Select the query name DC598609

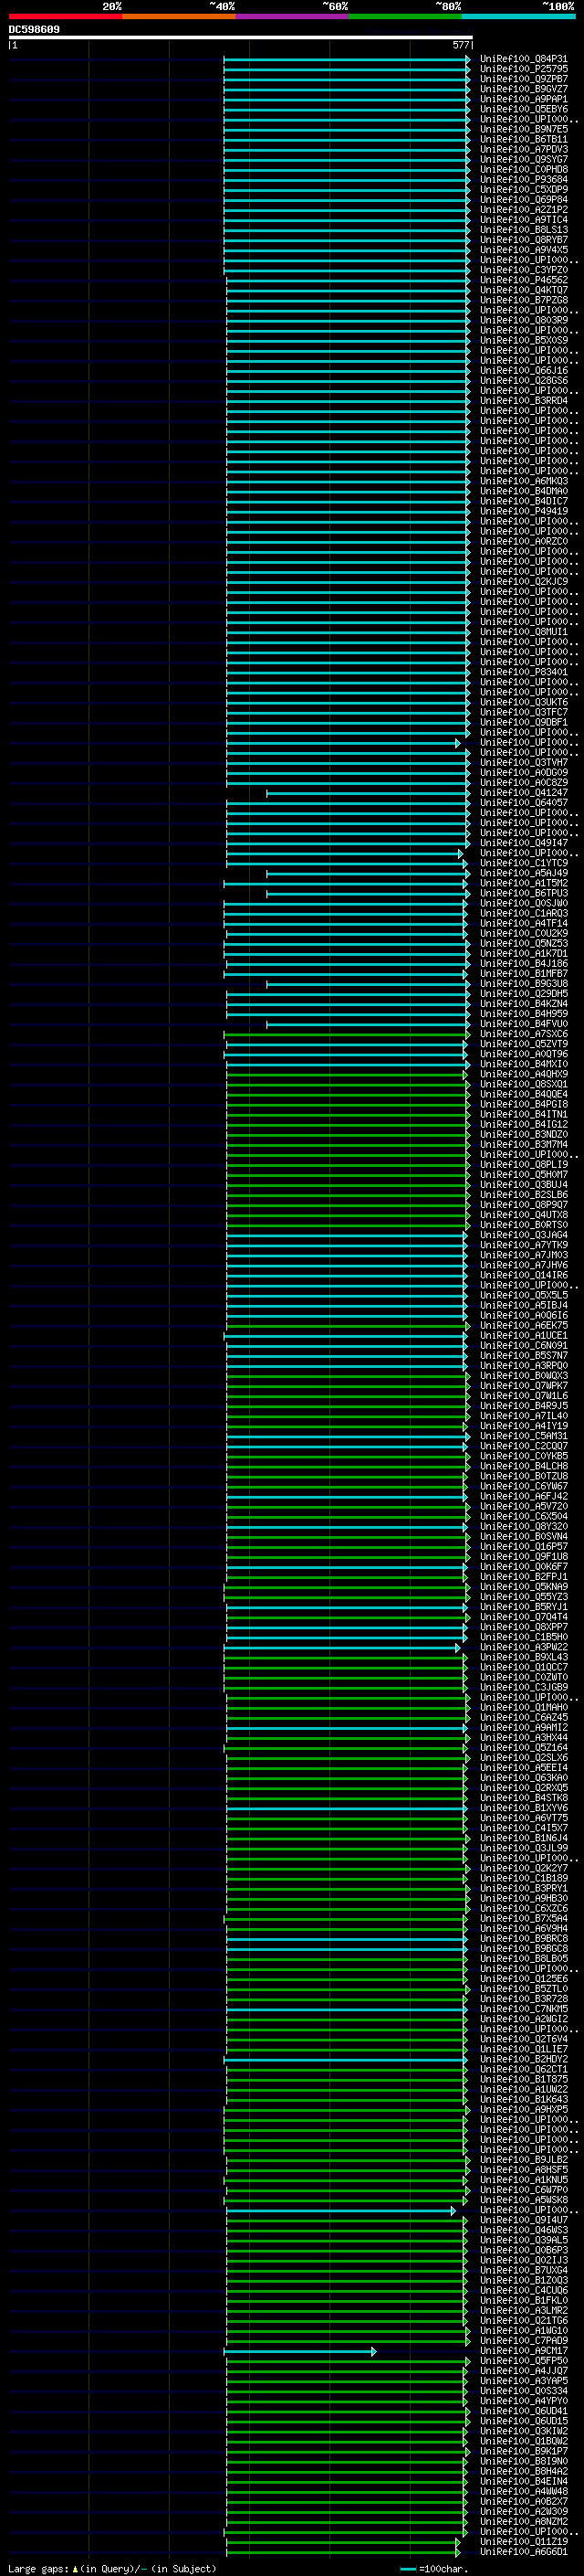pos(34,29)
